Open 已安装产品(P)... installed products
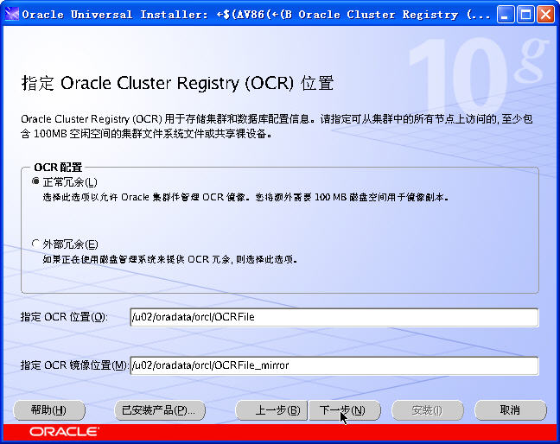The image size is (560, 444). 160,410
